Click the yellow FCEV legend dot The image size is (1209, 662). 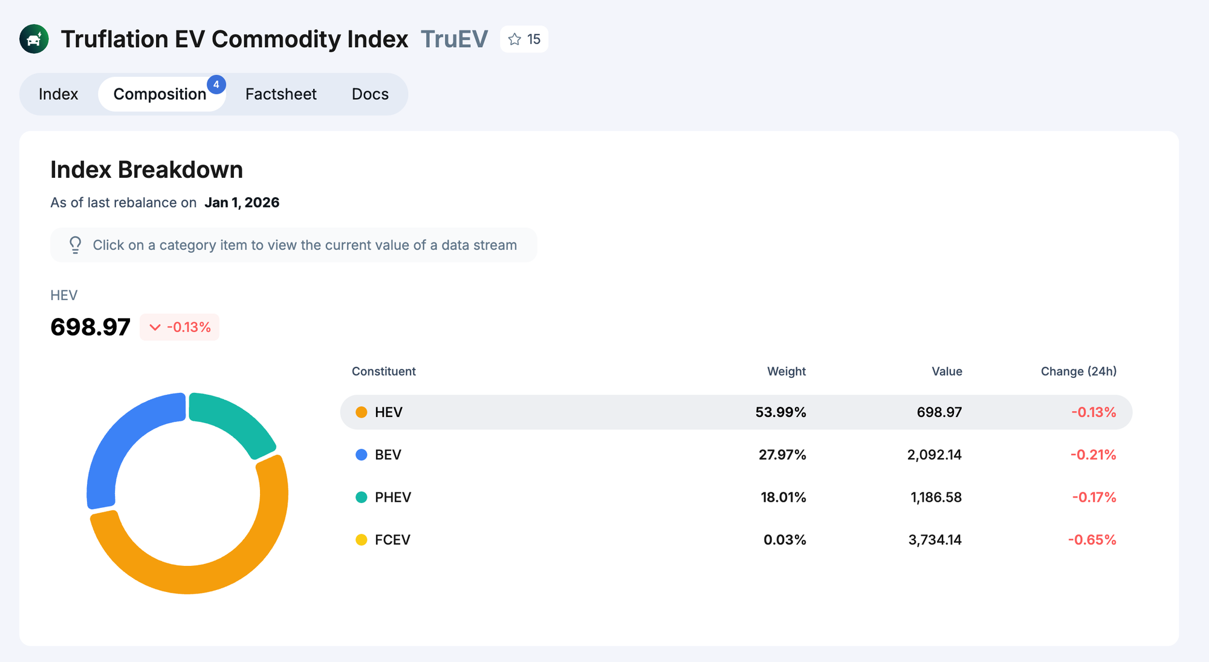coord(361,540)
